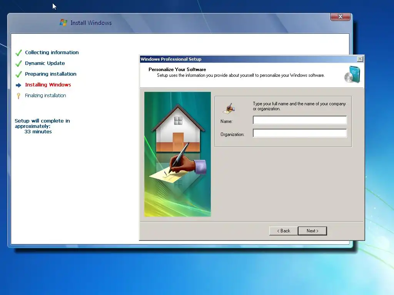
Task: Click the 'Personalize Your Software' heading
Action: [177, 70]
